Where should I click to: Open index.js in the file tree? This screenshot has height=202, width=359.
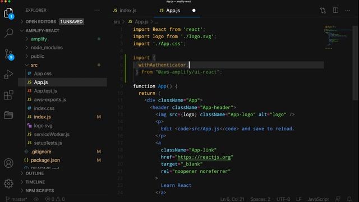pos(43,117)
